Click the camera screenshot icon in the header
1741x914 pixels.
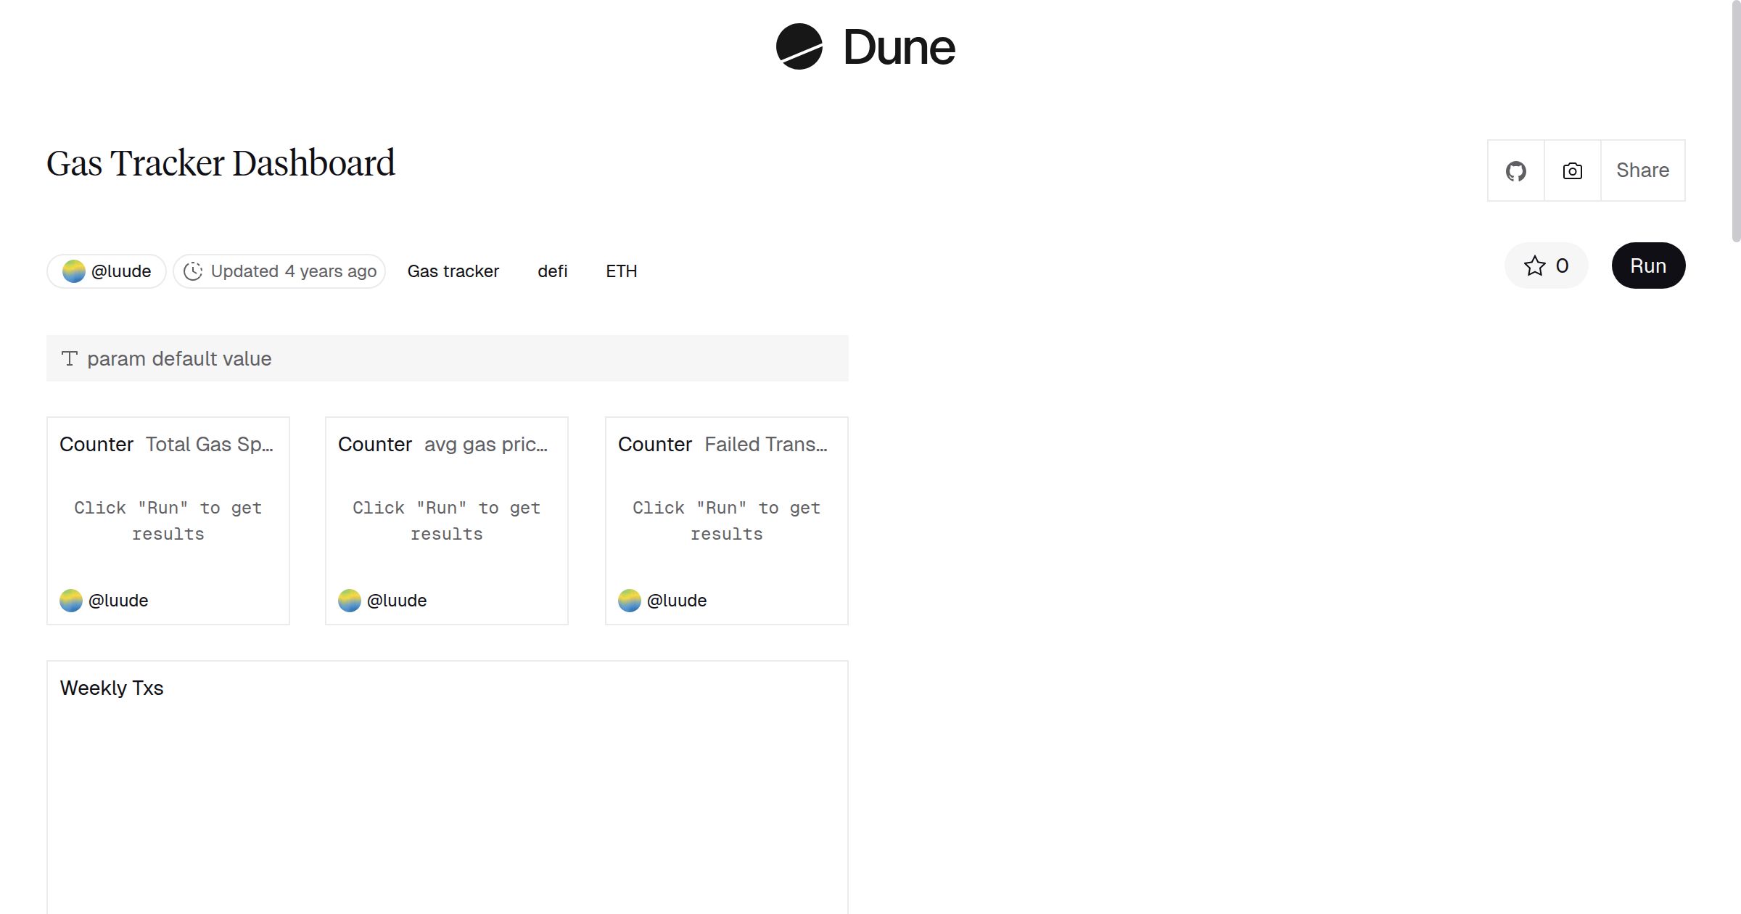point(1571,170)
